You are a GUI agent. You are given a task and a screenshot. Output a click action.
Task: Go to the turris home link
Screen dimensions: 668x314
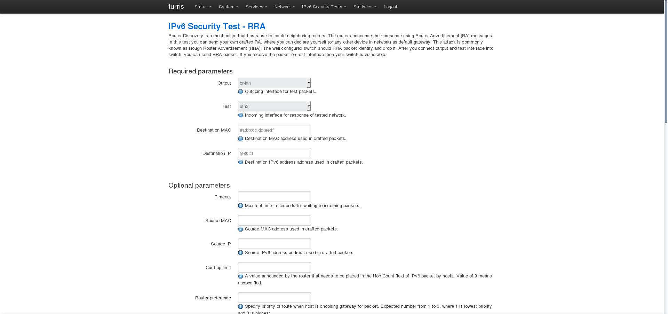click(176, 7)
